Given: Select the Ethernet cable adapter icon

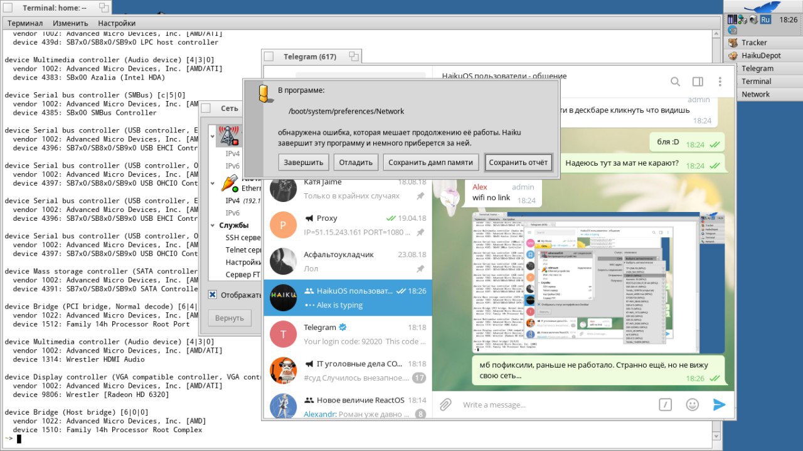Looking at the screenshot, I should point(230,183).
